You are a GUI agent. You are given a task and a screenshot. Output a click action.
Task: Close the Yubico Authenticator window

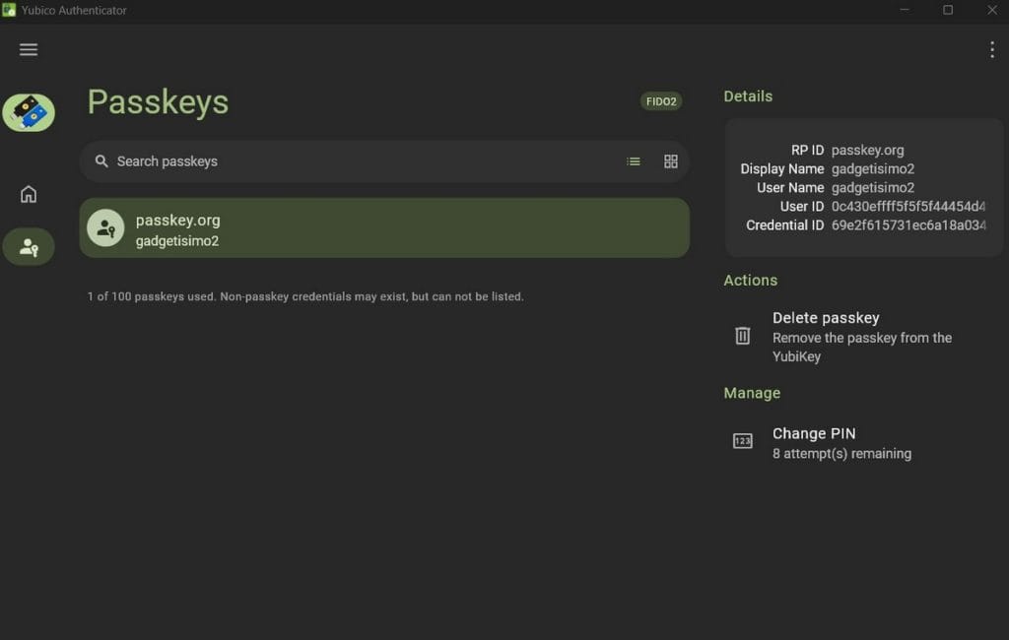pos(991,10)
